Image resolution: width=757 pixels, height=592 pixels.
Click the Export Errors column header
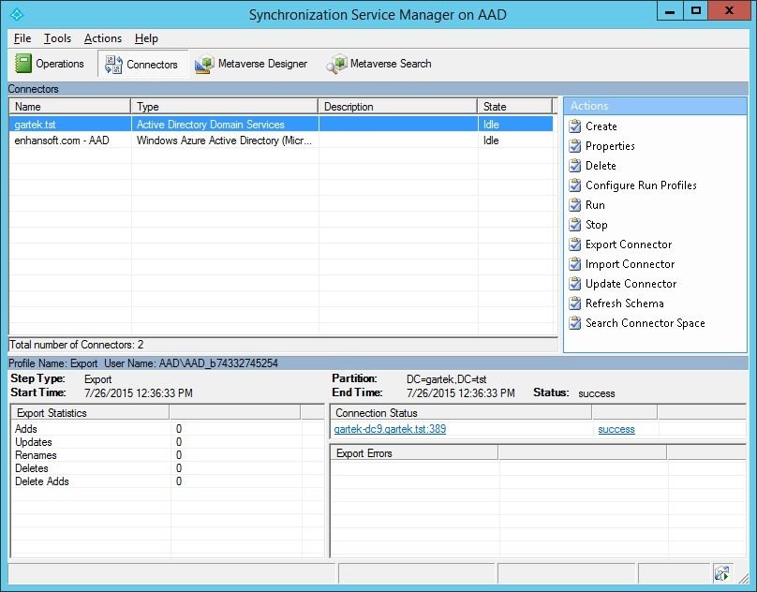tap(415, 453)
